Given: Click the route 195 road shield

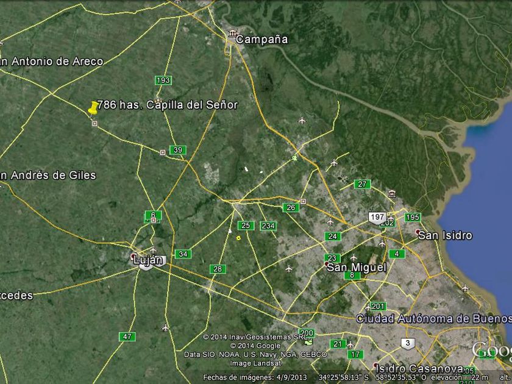Looking at the screenshot, I should [x=413, y=217].
